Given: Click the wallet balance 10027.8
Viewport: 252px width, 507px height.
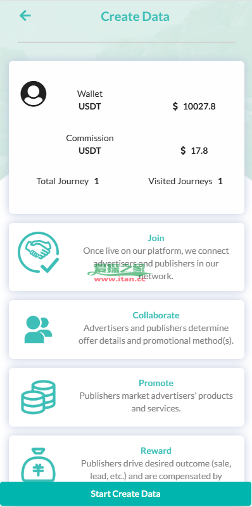Looking at the screenshot, I should (x=199, y=106).
